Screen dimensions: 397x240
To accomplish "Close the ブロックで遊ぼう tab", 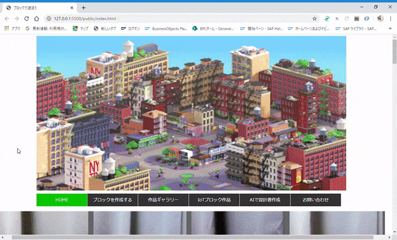I will pyautogui.click(x=71, y=8).
